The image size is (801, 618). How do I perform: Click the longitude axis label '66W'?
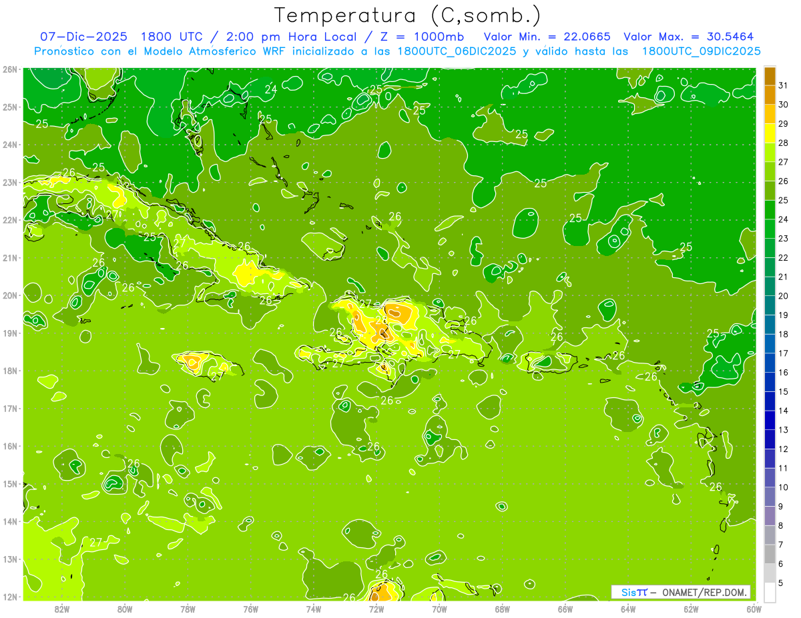pos(565,609)
